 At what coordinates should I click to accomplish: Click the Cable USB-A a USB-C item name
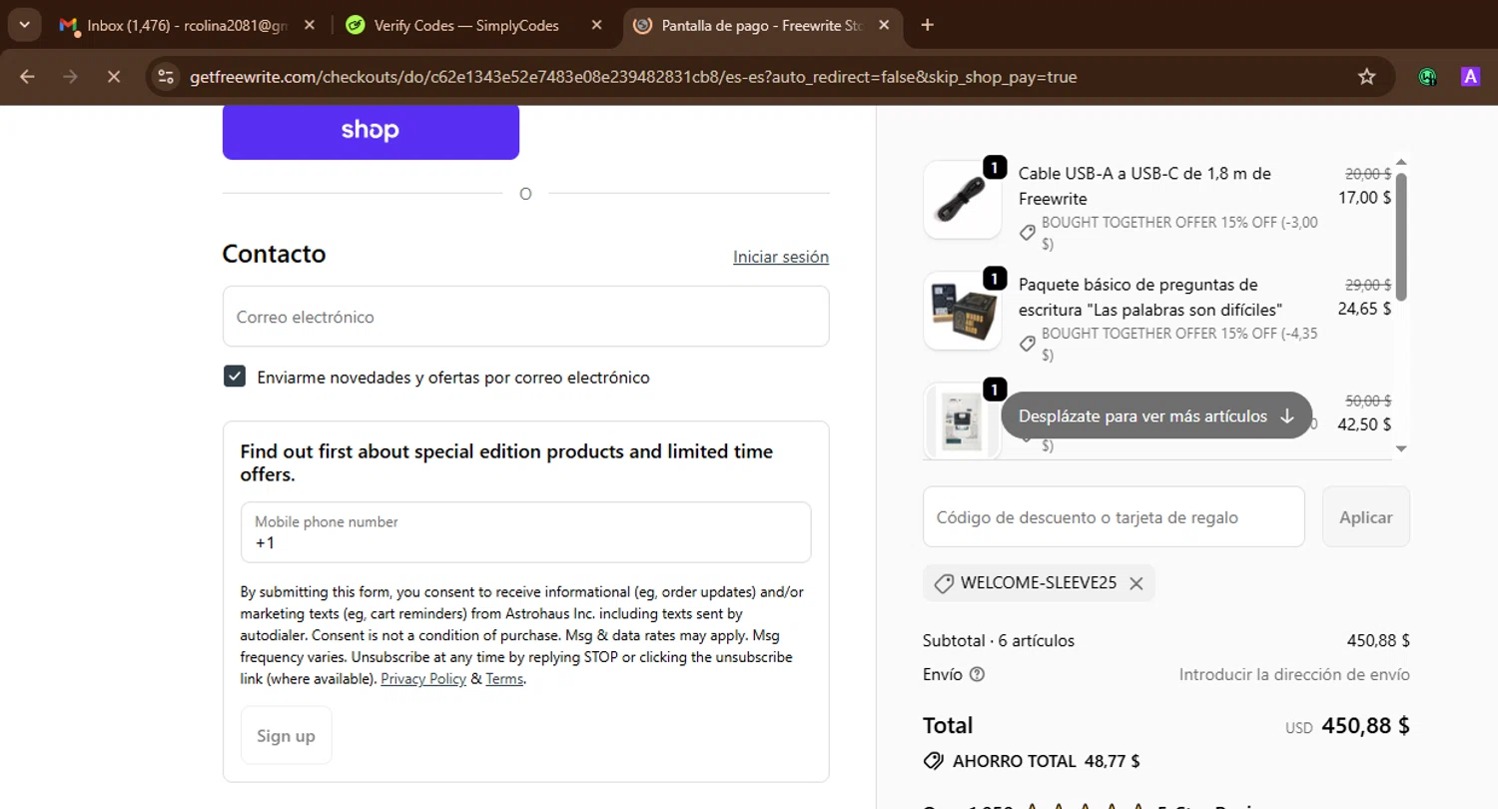pyautogui.click(x=1144, y=186)
